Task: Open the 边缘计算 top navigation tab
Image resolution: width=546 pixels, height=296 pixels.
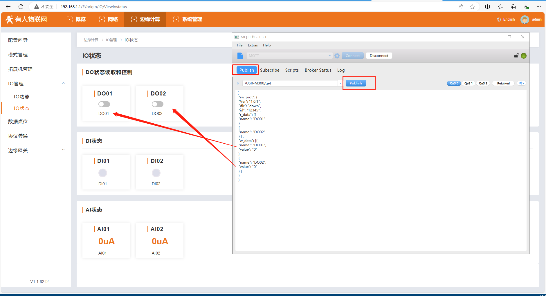Action: (145, 19)
